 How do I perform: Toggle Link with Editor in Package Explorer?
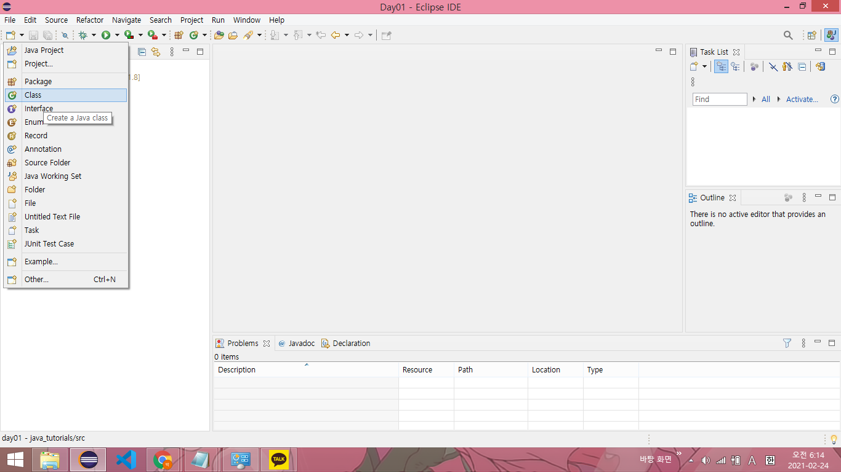coord(156,52)
